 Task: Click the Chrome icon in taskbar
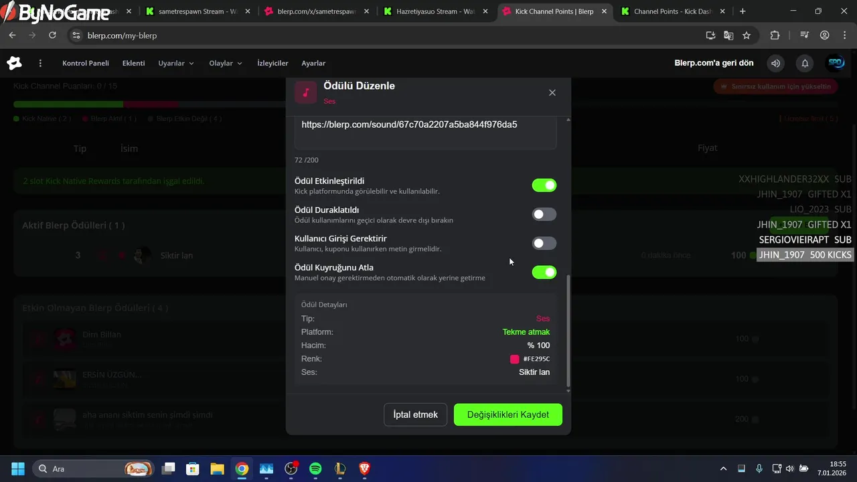coord(242,469)
